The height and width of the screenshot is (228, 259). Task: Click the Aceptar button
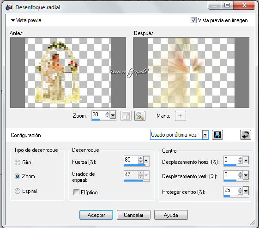tap(96, 215)
